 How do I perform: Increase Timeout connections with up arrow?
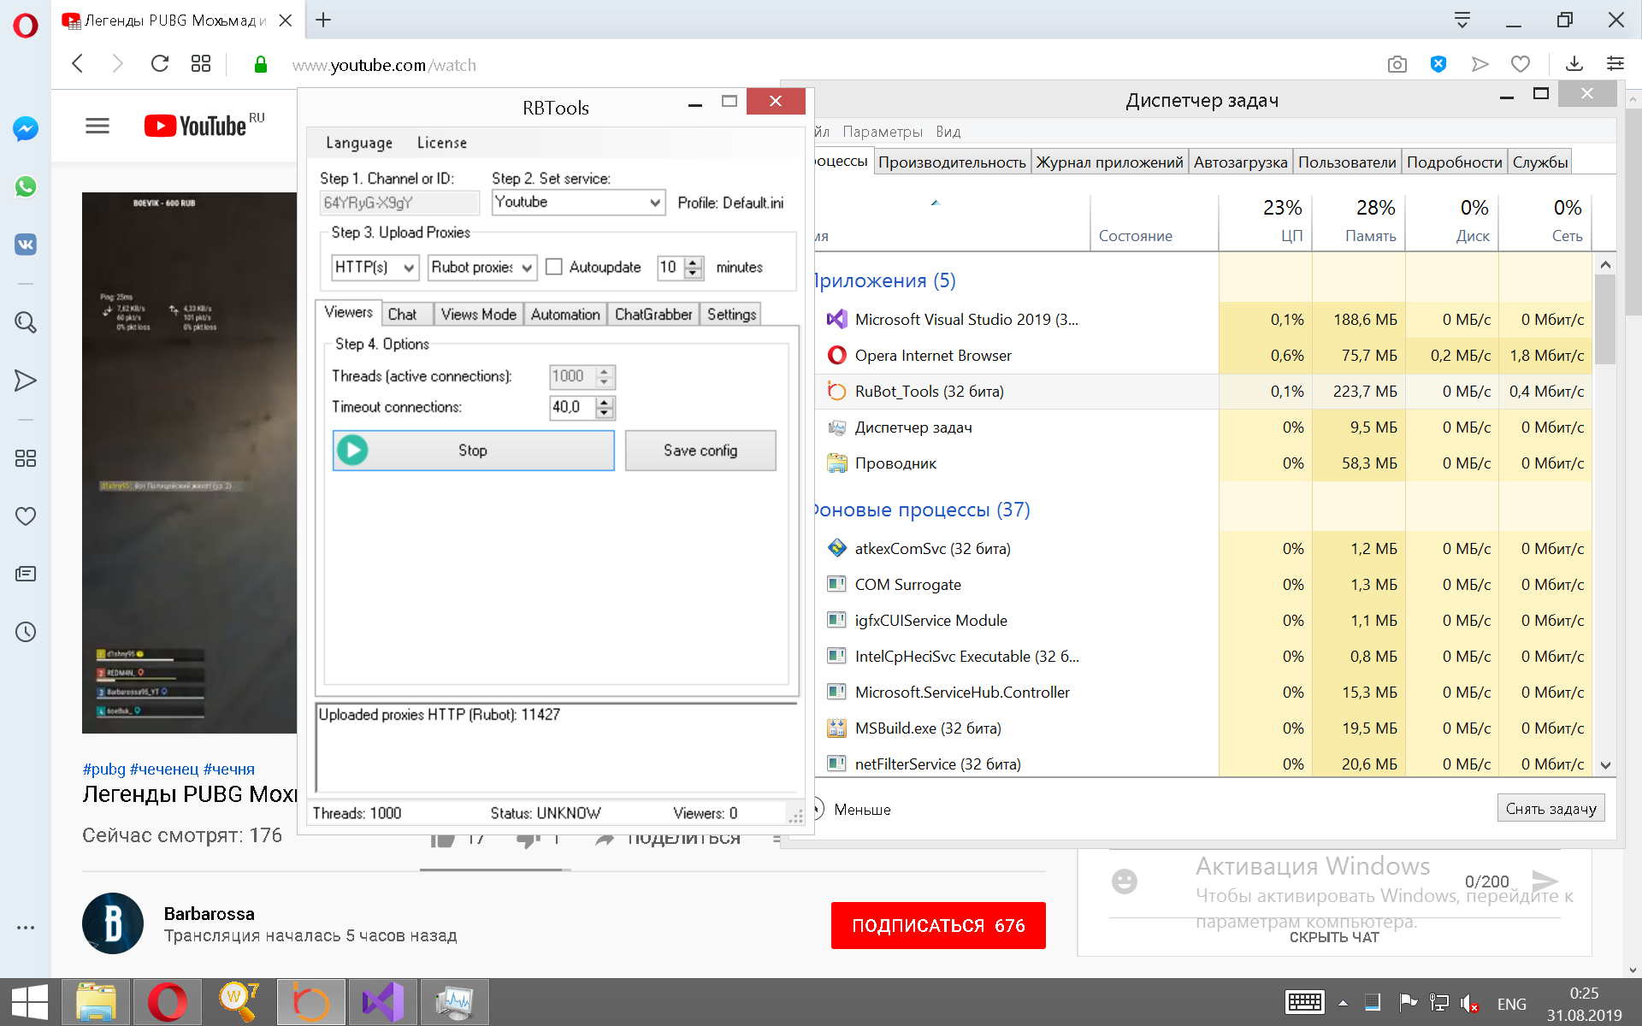[x=605, y=402]
